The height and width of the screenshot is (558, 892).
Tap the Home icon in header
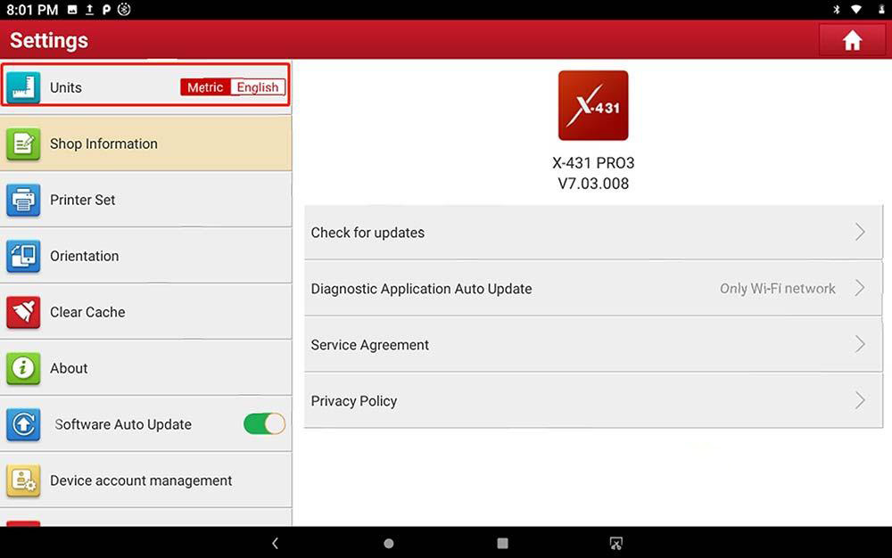852,40
